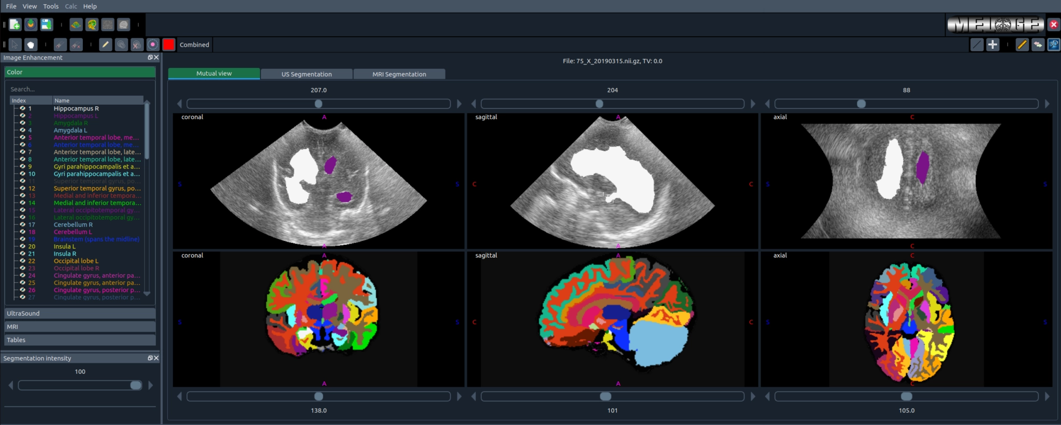Screen dimensions: 1061x425
Task: Step top coronal slice slider left arrow
Action: (x=180, y=104)
